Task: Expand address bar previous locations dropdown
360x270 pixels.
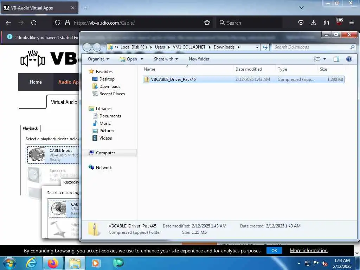Action: click(x=257, y=47)
